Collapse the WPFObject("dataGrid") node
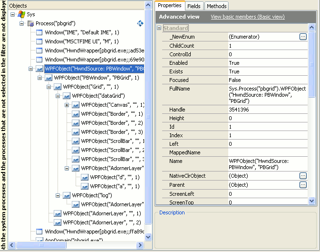Screen dimensions: 320x252 [x=58, y=96]
